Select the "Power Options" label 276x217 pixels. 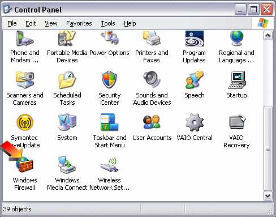(109, 53)
